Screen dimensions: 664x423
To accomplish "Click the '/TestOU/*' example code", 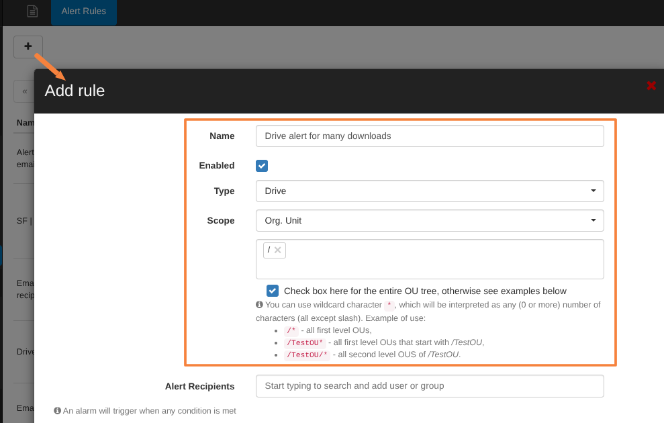I will [307, 355].
